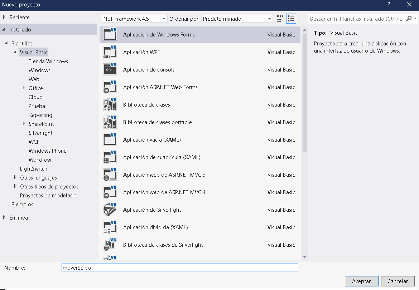Screen dimensions: 419x290
Task: Click the search magnifier icon
Action: (409, 19)
